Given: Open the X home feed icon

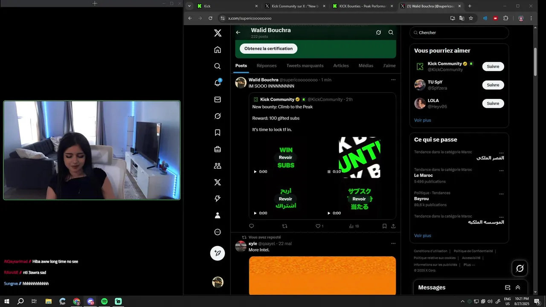Looking at the screenshot, I should pos(218,50).
